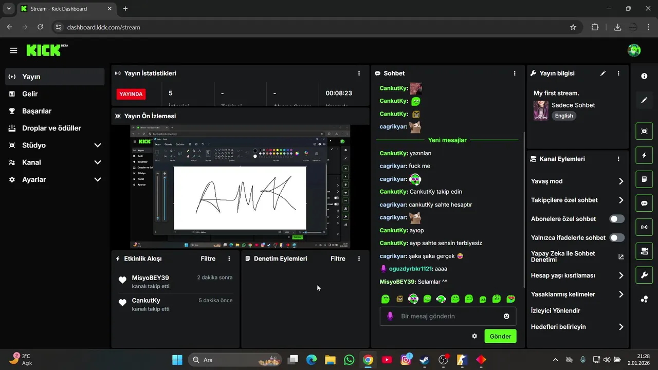Select Stream - Kick Dashboard browser tab

point(67,9)
